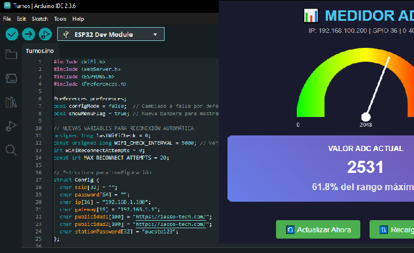This screenshot has width=414, height=253.
Task: Click the stationPassword "puesto123" line
Action: (x=119, y=232)
